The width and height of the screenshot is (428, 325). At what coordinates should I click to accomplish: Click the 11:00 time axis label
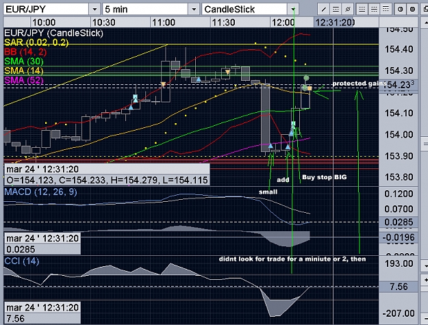tap(164, 23)
